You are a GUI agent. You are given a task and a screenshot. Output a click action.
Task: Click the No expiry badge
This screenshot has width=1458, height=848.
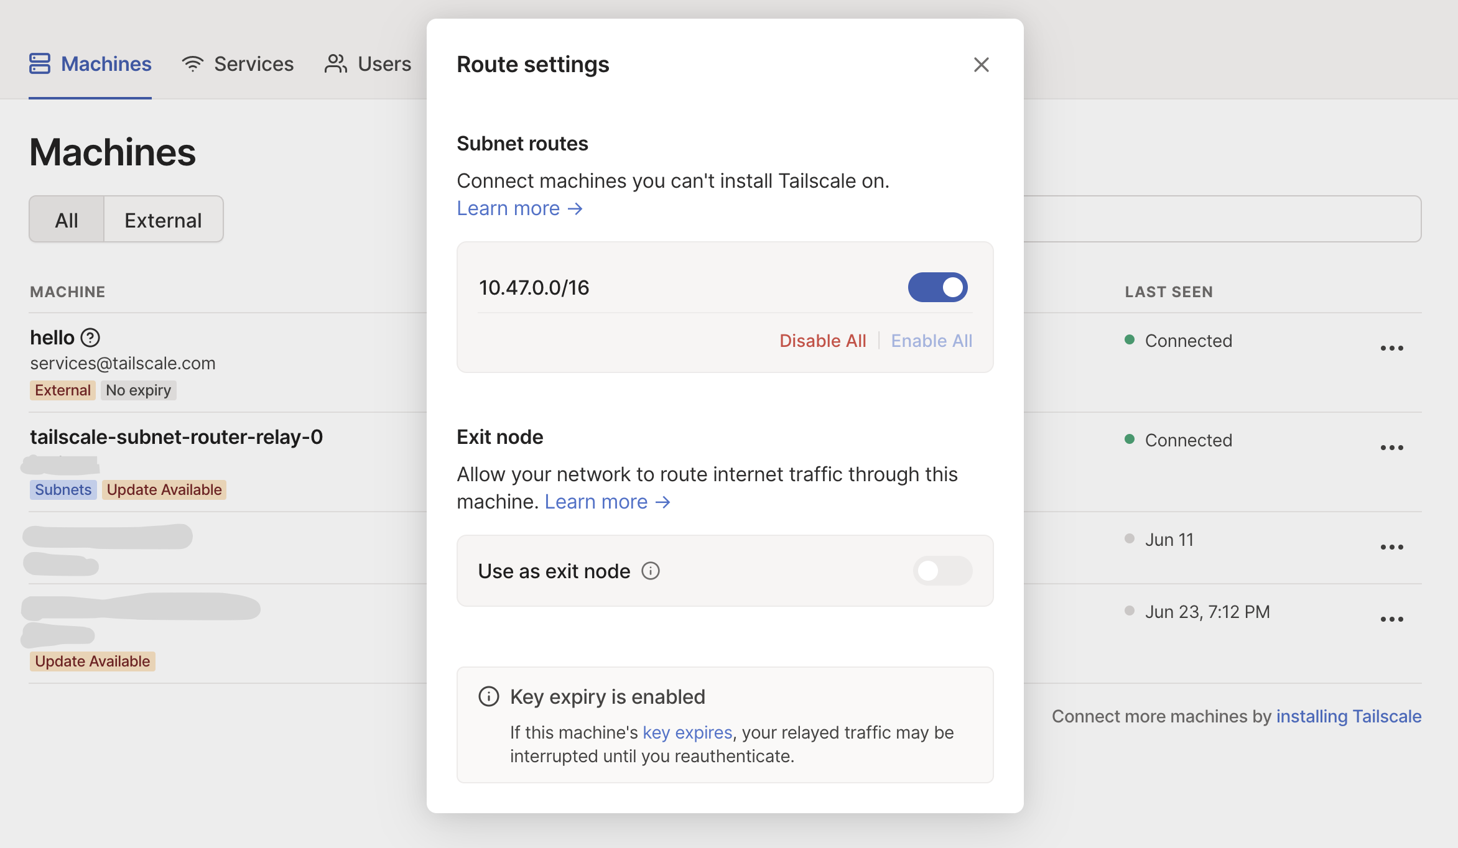pos(139,390)
